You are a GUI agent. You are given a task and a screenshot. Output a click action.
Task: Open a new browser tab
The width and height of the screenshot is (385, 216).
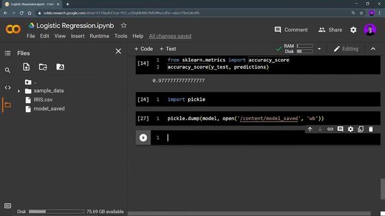pos(67,4)
